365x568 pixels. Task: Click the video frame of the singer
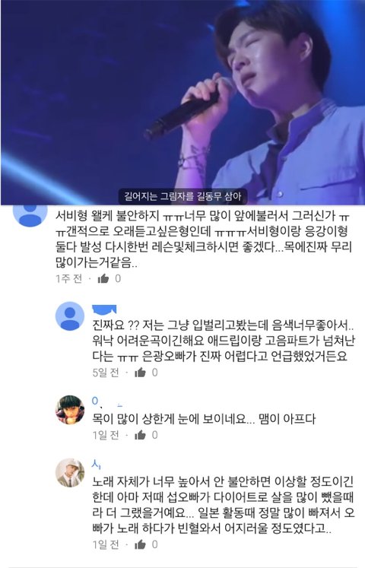point(182,102)
